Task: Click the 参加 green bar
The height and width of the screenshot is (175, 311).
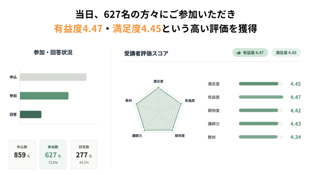Action: [x=44, y=96]
